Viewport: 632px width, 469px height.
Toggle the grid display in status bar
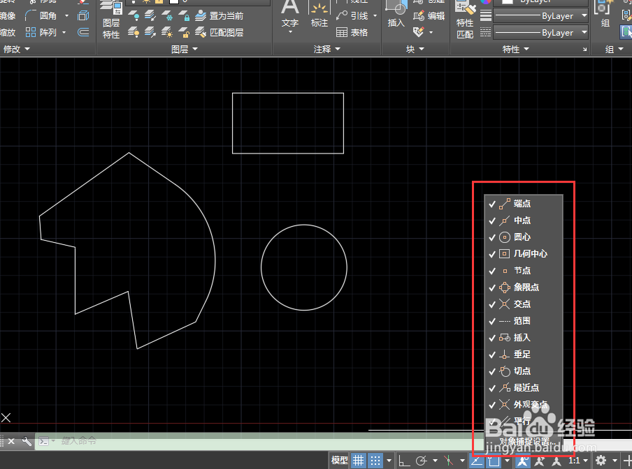tap(359, 460)
